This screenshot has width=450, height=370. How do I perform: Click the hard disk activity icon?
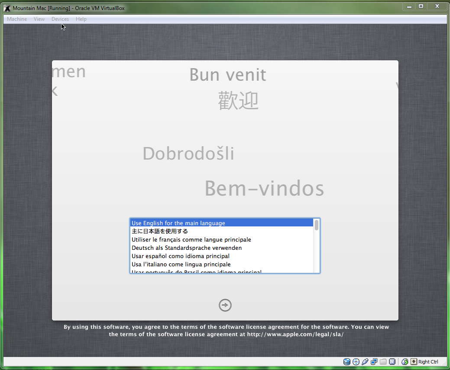pyautogui.click(x=346, y=362)
